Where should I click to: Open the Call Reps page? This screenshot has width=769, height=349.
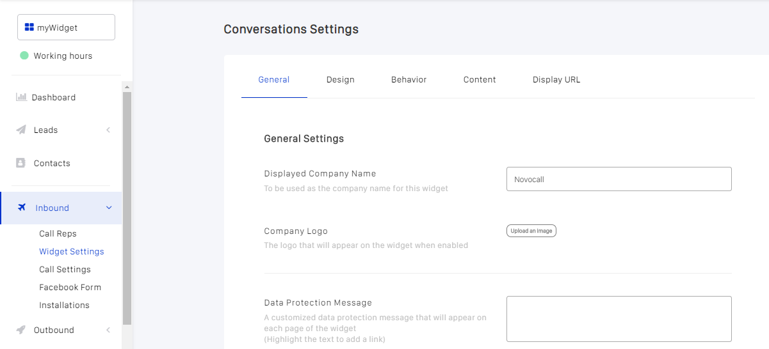[58, 233]
